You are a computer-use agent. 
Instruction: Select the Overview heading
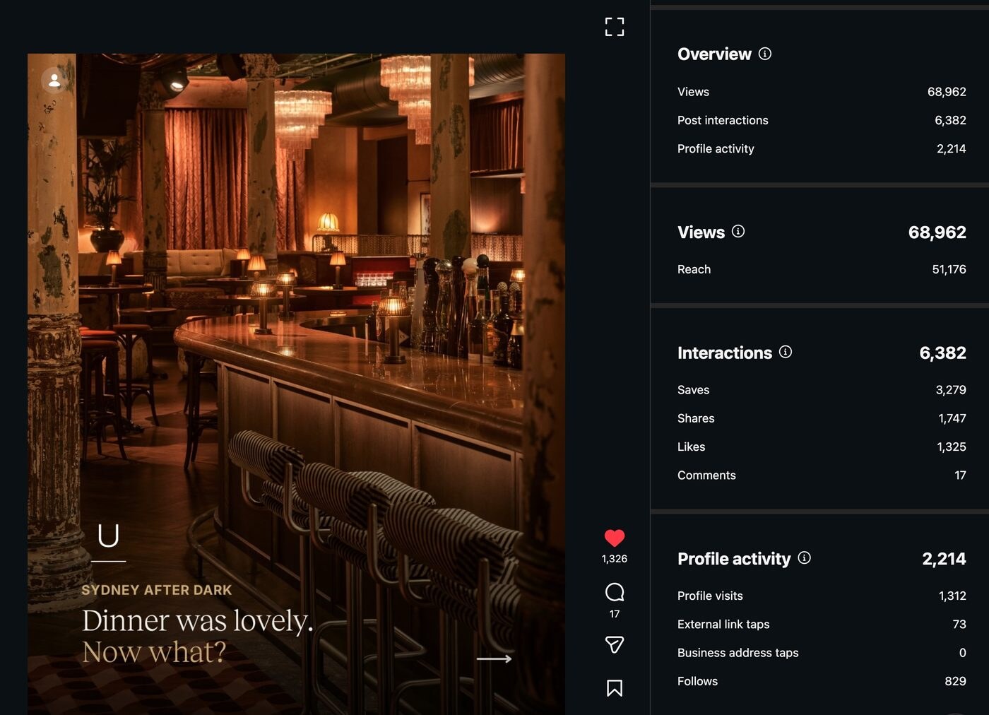pos(714,54)
